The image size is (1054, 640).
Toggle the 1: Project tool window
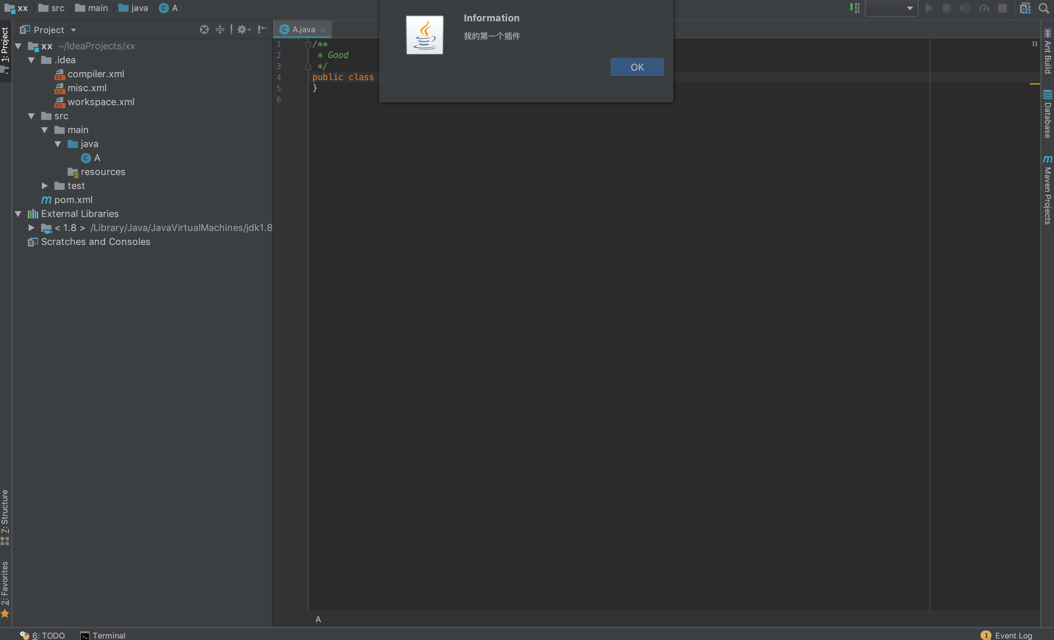(5, 50)
